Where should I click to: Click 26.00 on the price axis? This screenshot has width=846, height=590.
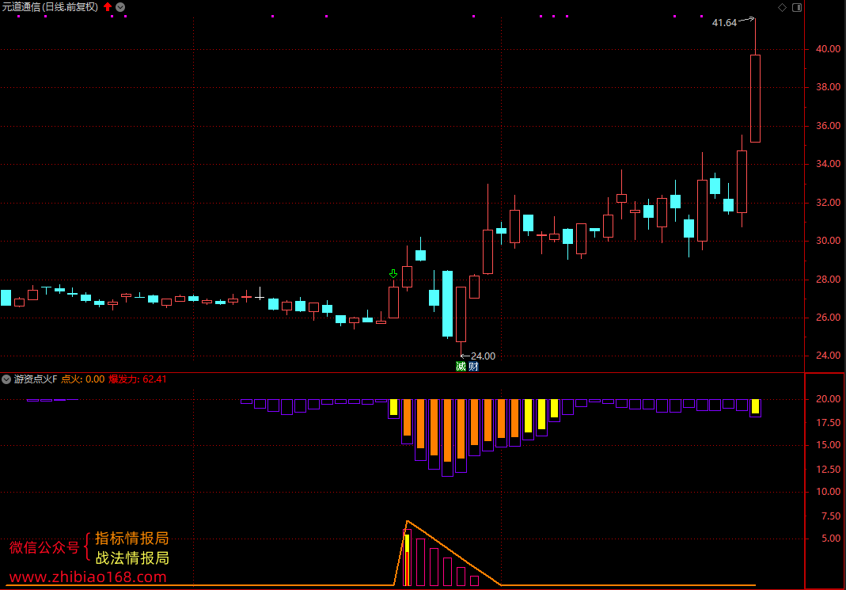click(x=828, y=318)
